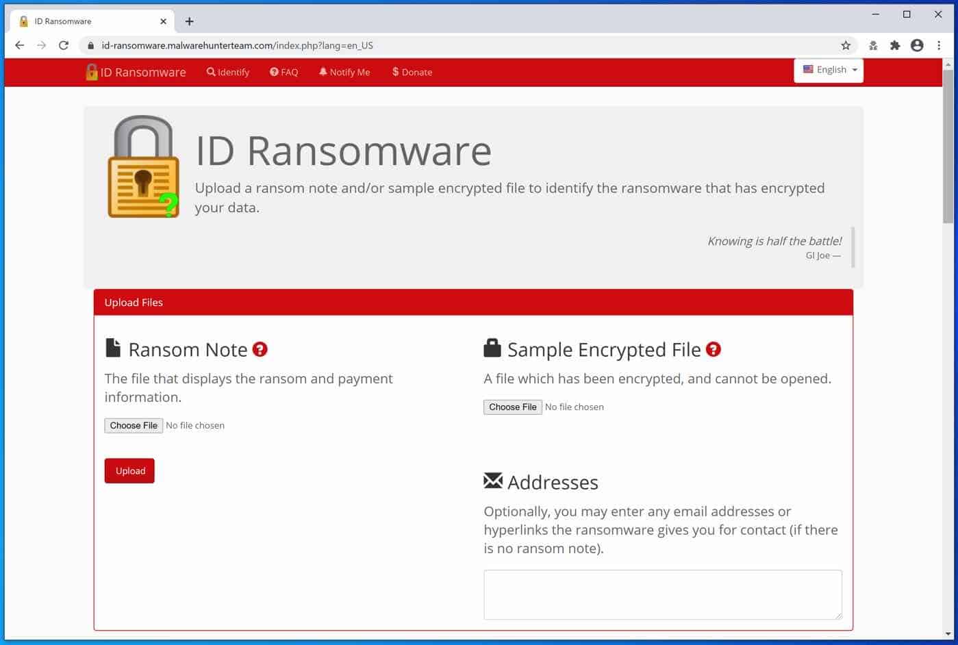The width and height of the screenshot is (958, 645).
Task: View site info via address bar padlock
Action: tap(90, 46)
